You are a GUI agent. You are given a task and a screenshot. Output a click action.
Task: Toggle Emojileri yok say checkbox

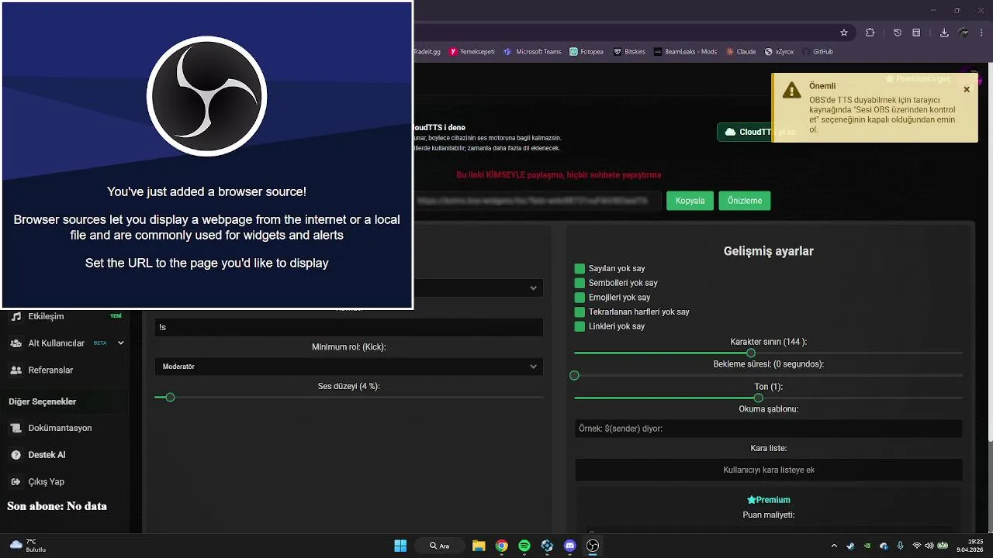click(x=580, y=298)
